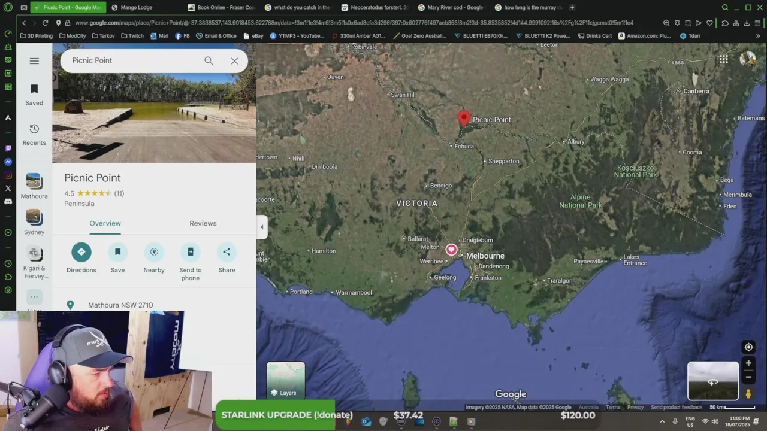Show hidden system tray icons
This screenshot has width=767, height=431.
(x=662, y=421)
